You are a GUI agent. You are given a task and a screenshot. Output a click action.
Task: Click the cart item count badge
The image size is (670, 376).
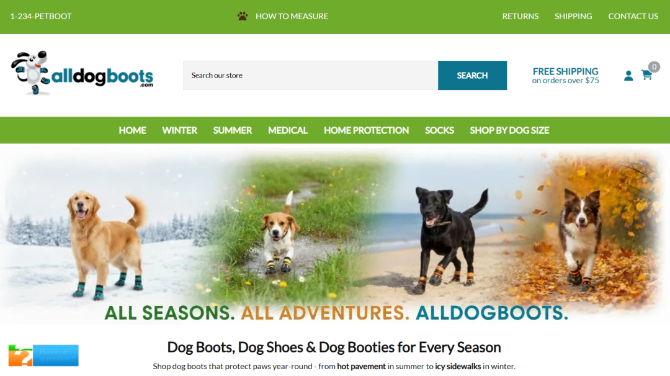click(654, 66)
